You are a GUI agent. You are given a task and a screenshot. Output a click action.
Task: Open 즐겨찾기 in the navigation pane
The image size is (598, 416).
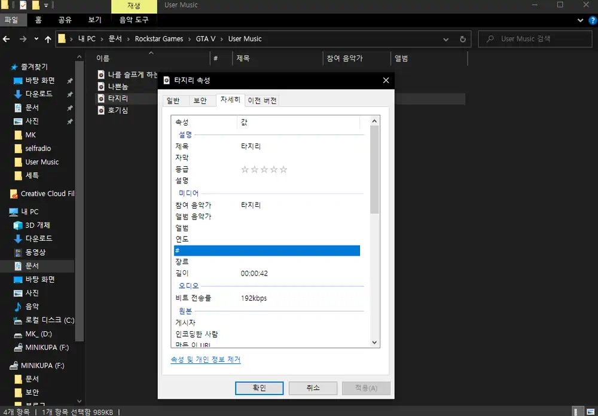34,67
